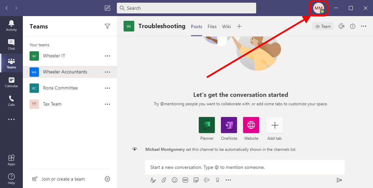This screenshot has width=373, height=188.
Task: Open the Activity feed
Action: click(11, 25)
